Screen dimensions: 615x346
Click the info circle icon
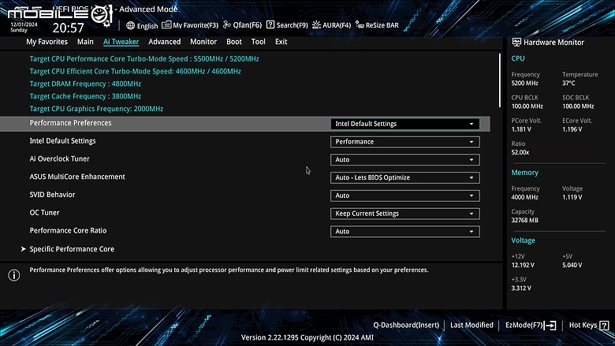(14, 275)
